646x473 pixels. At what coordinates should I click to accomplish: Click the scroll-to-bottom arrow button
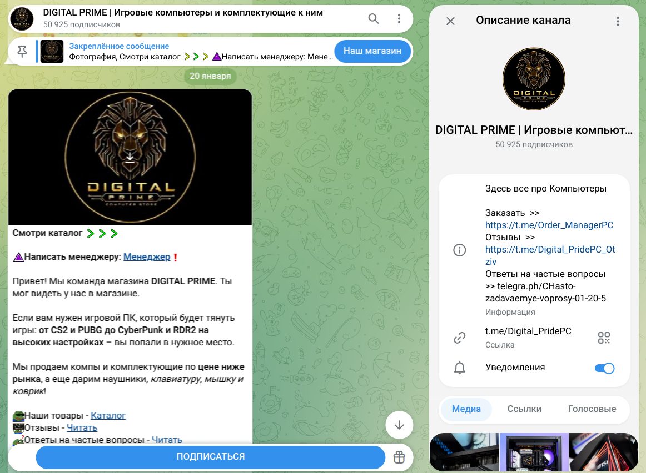pos(399,425)
